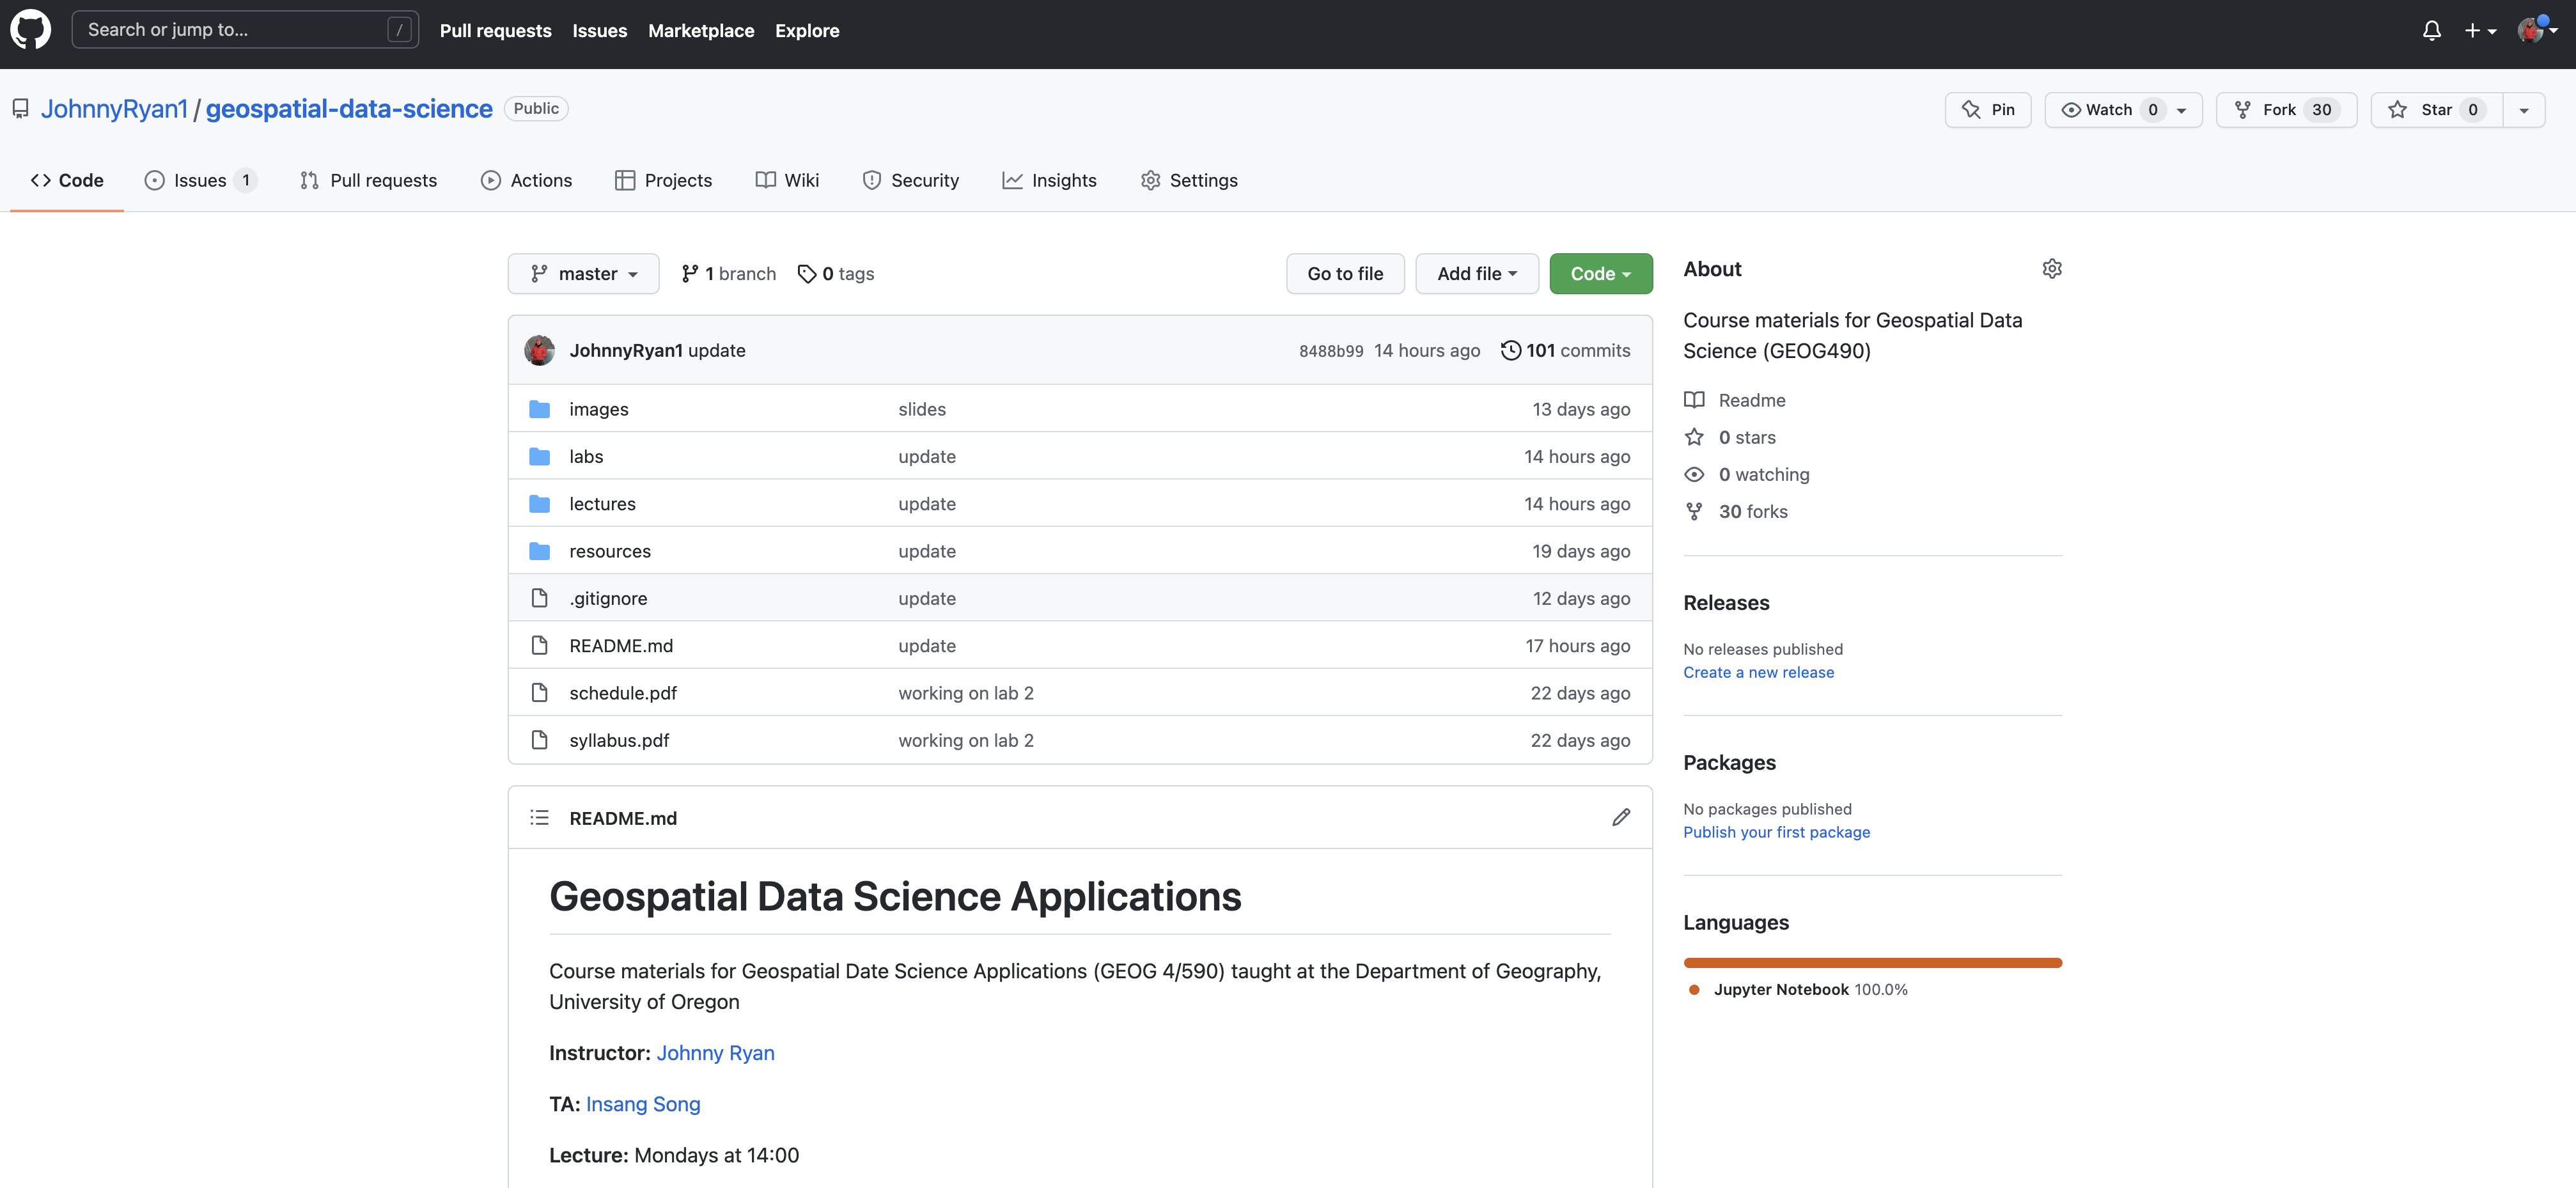Click Go to file button
Screen dimensions: 2576x1188
coord(1345,274)
